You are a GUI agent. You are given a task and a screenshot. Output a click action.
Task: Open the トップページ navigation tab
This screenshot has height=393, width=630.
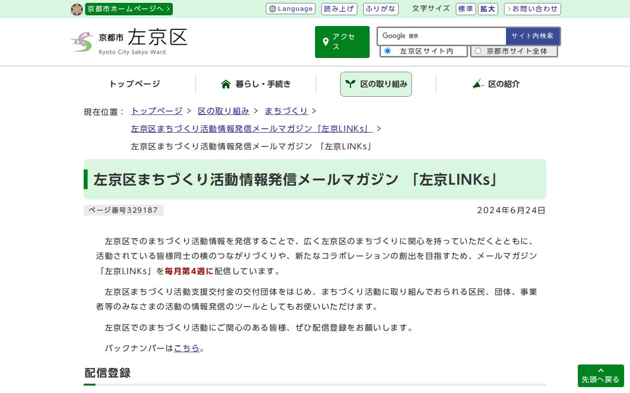click(134, 84)
